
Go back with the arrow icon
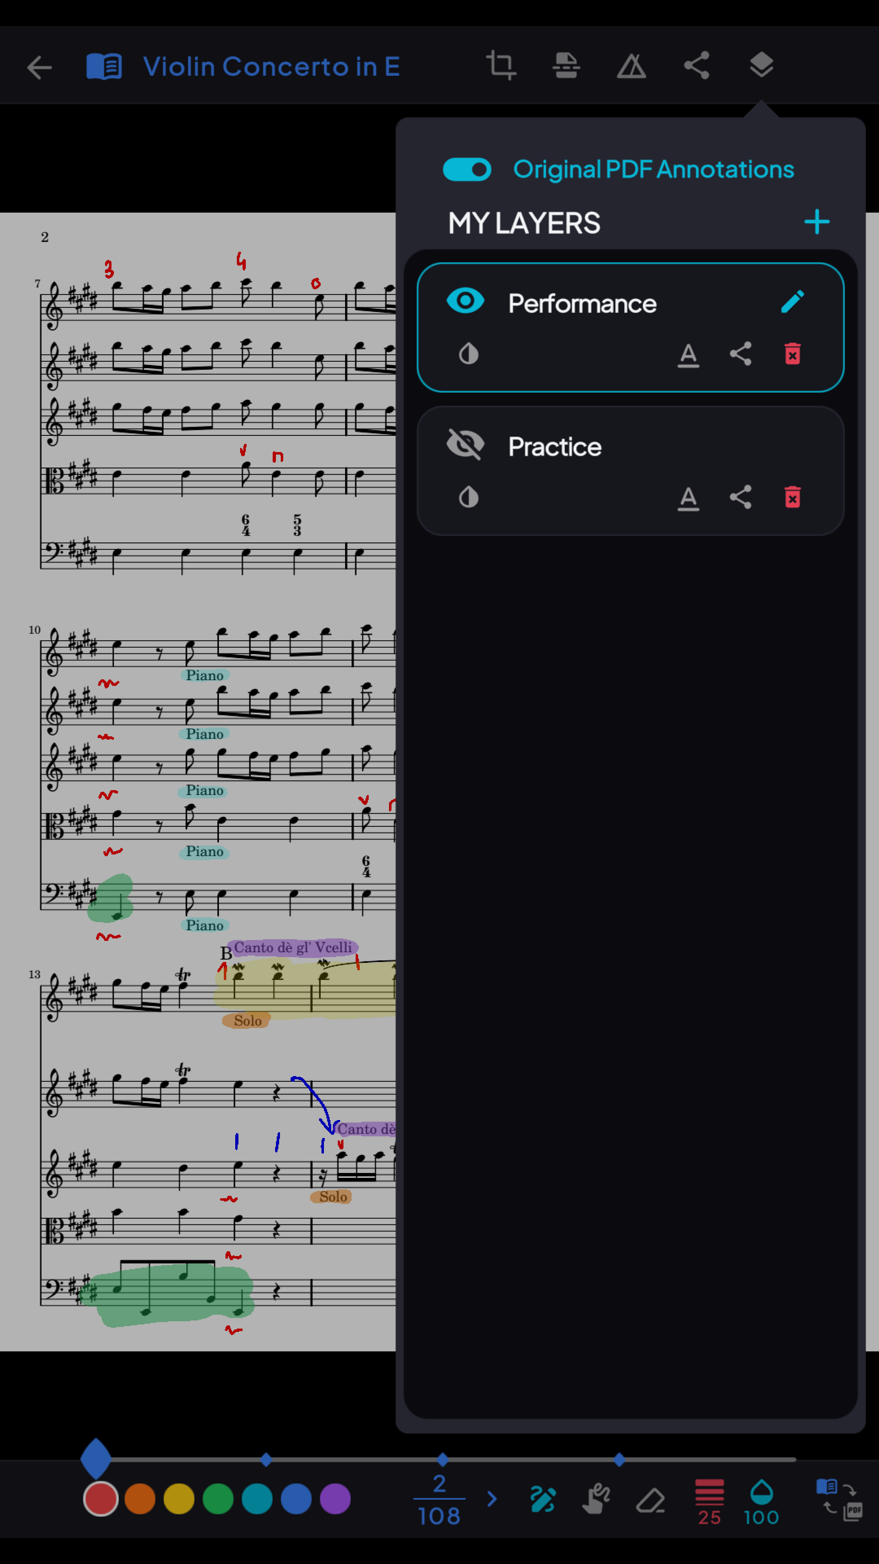click(x=40, y=67)
